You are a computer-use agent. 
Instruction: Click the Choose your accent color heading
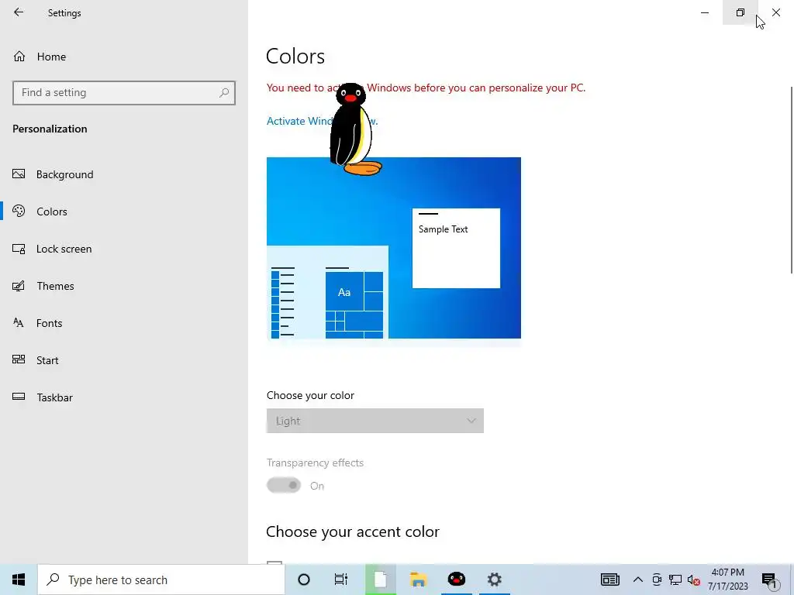click(353, 531)
